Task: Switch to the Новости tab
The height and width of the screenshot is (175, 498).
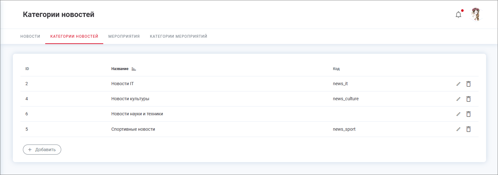Action: pyautogui.click(x=30, y=36)
